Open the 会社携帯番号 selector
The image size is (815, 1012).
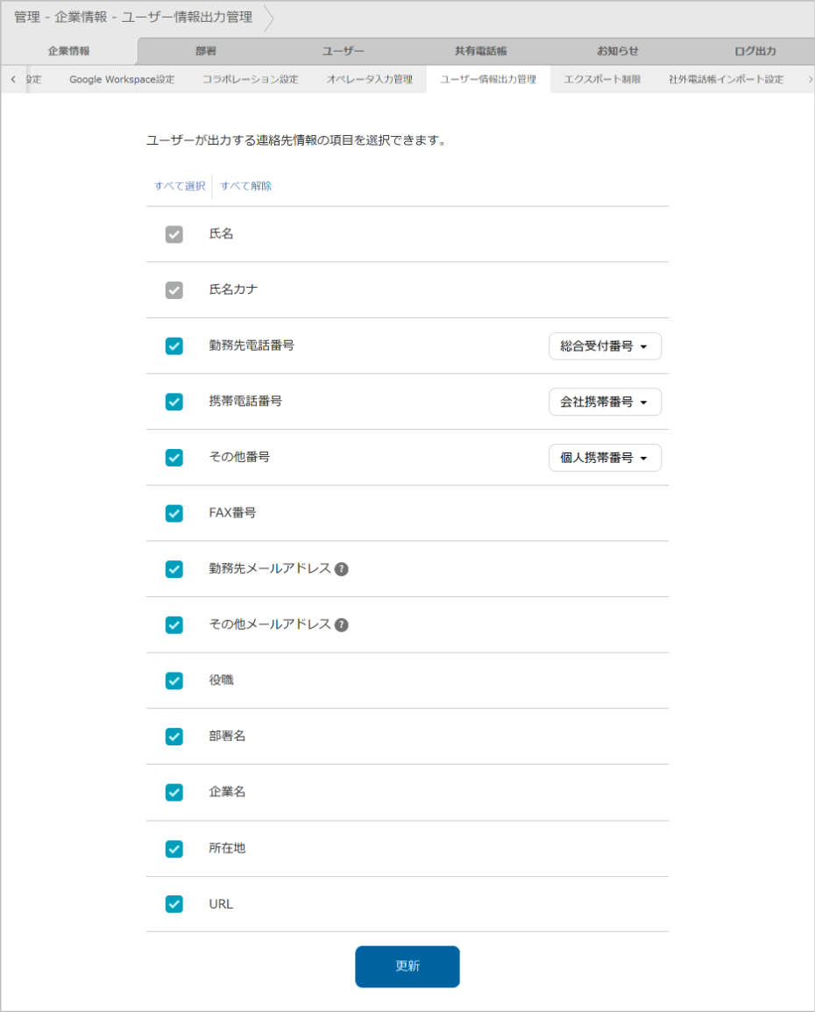[x=605, y=402]
